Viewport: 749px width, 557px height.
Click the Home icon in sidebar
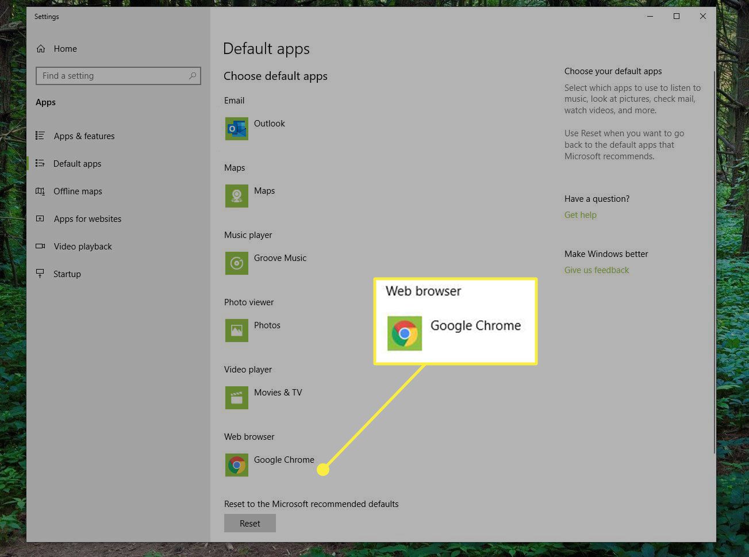[x=41, y=49]
